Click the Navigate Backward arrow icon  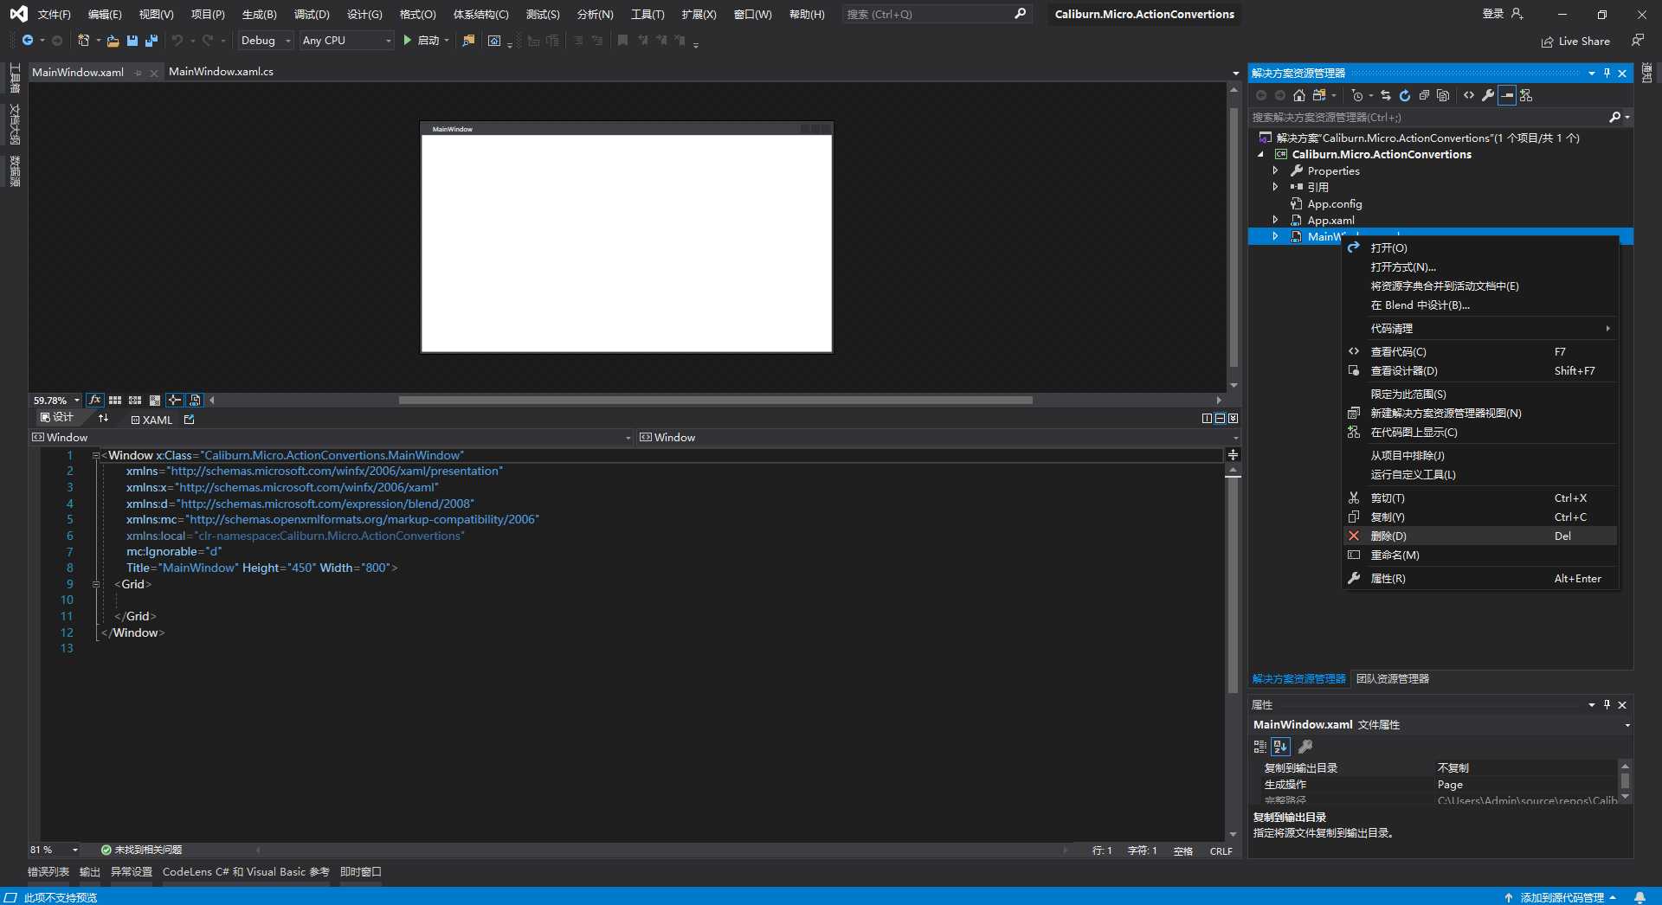28,41
